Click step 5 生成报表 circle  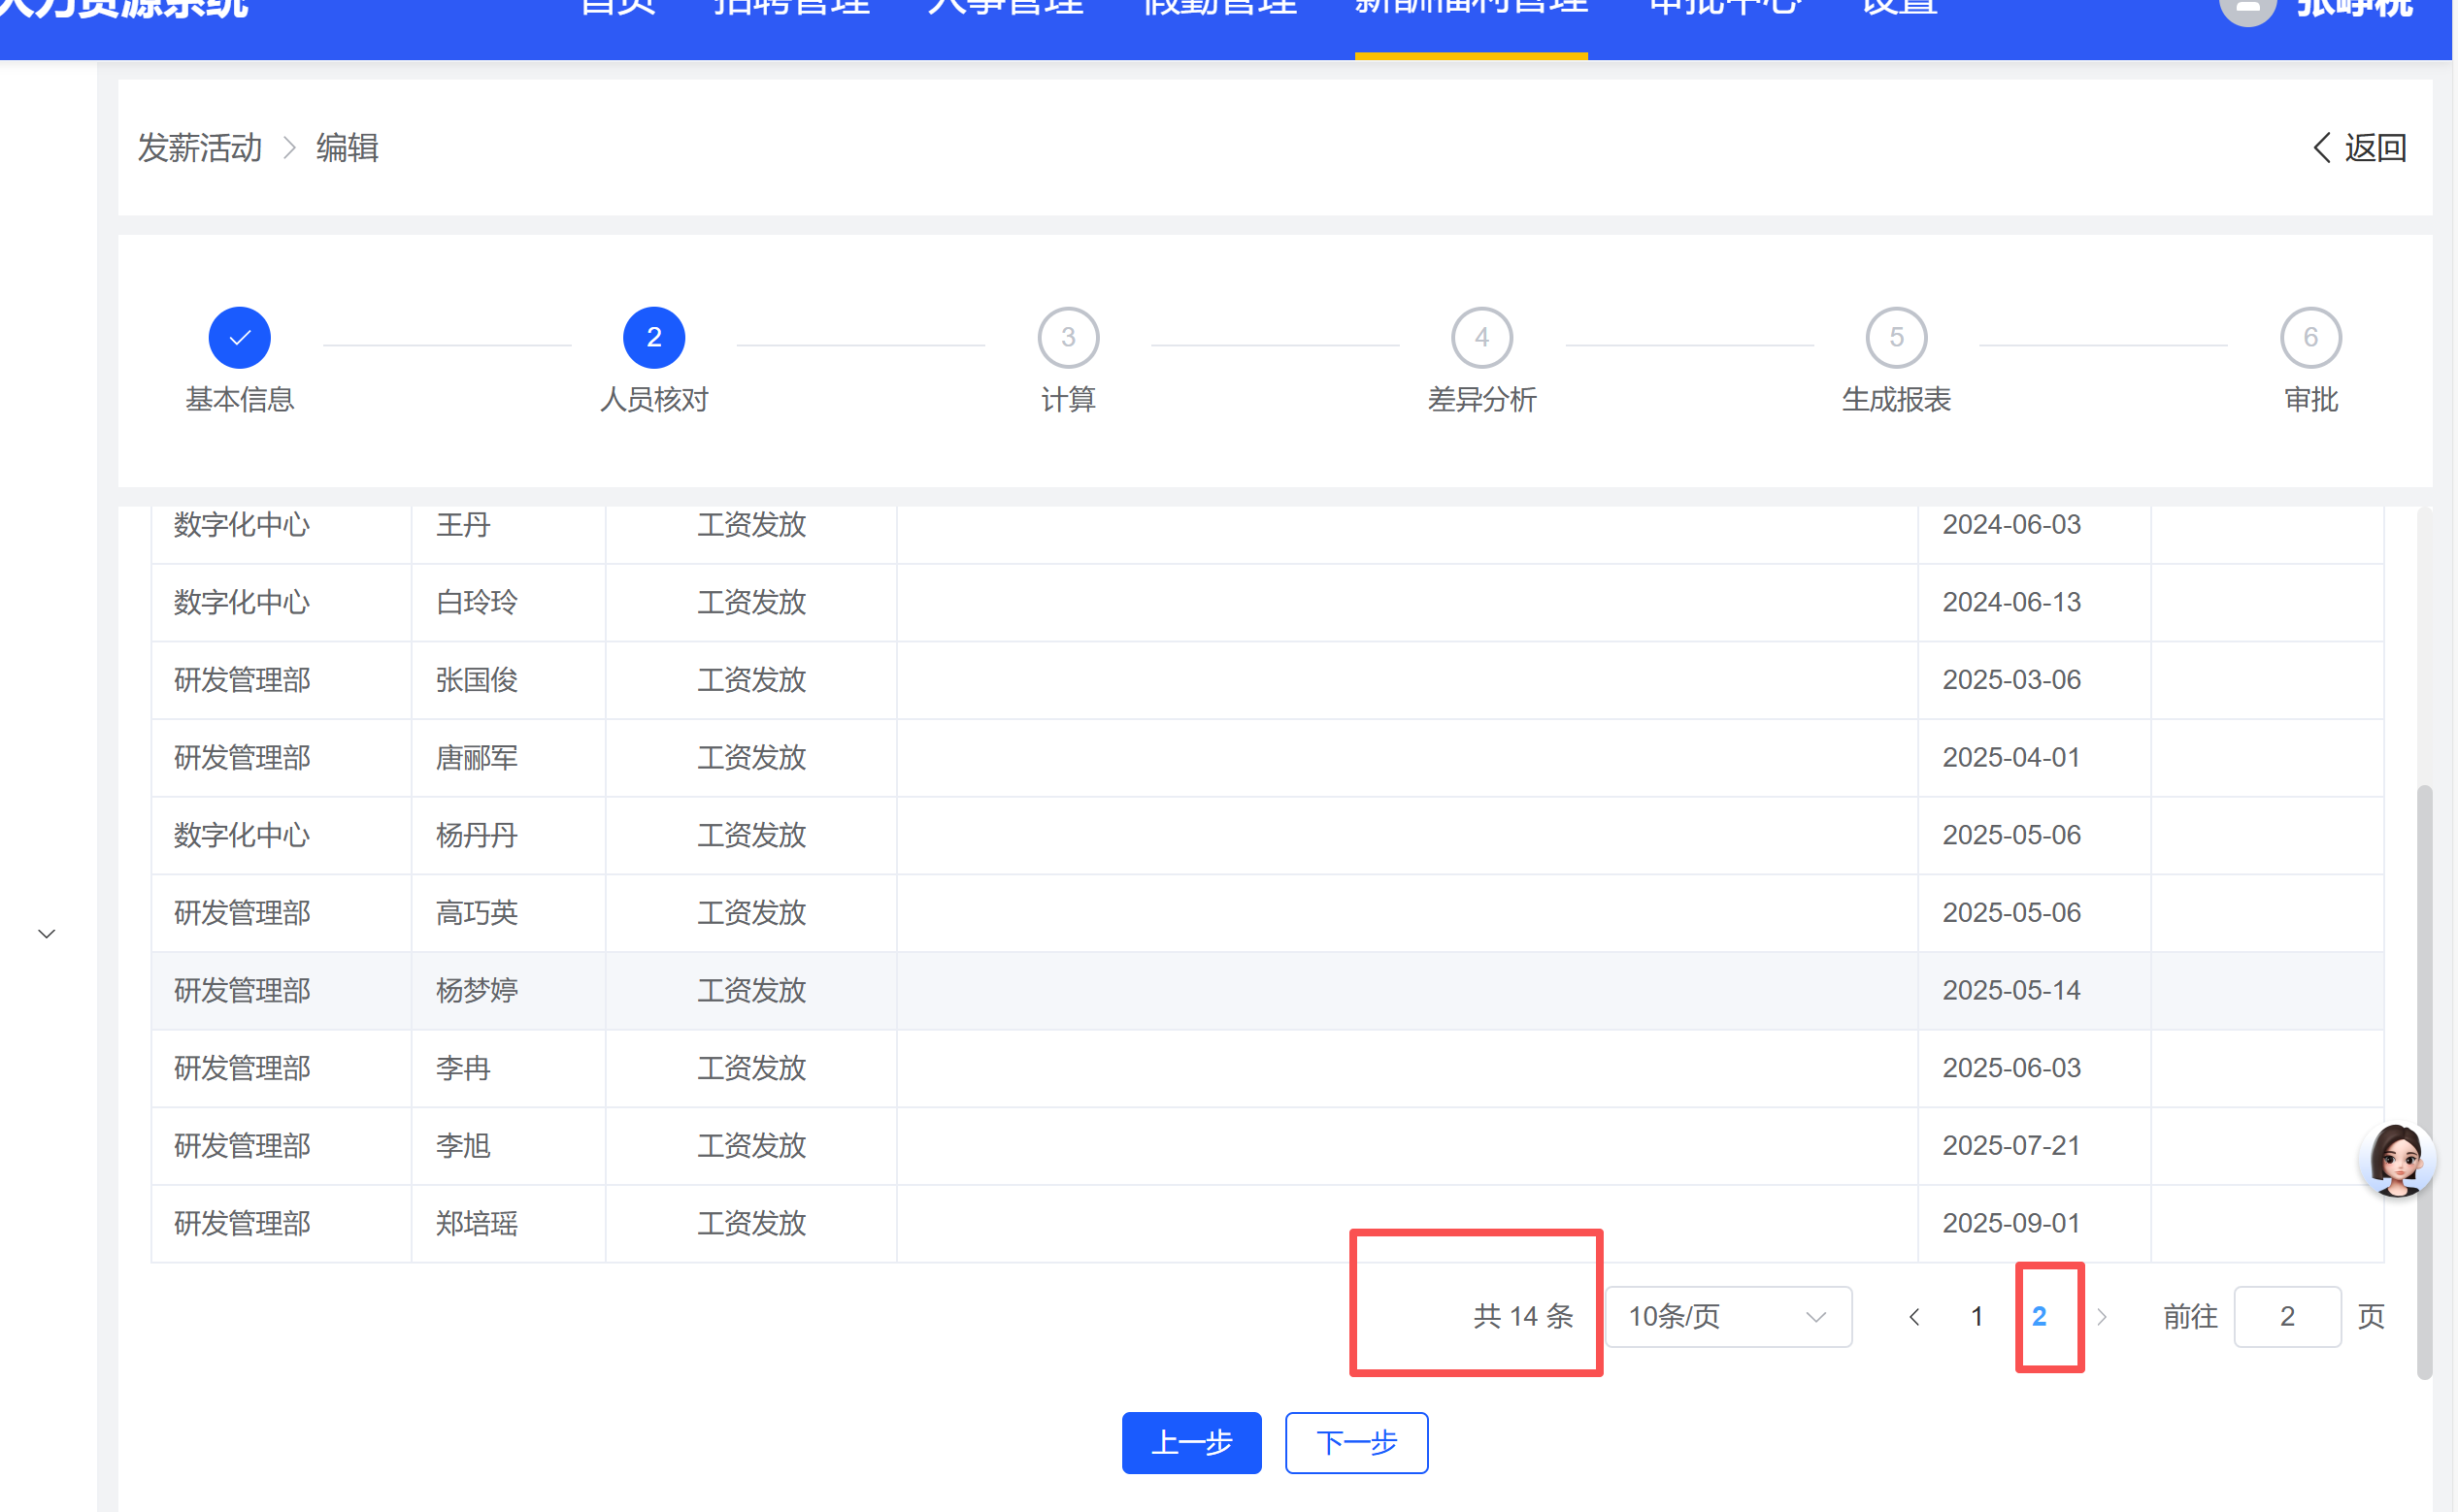pyautogui.click(x=1895, y=338)
